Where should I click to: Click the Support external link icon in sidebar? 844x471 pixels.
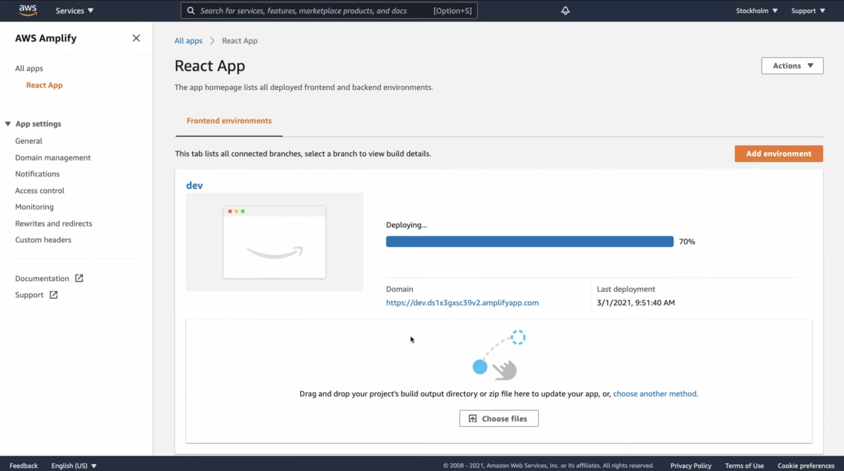click(54, 295)
